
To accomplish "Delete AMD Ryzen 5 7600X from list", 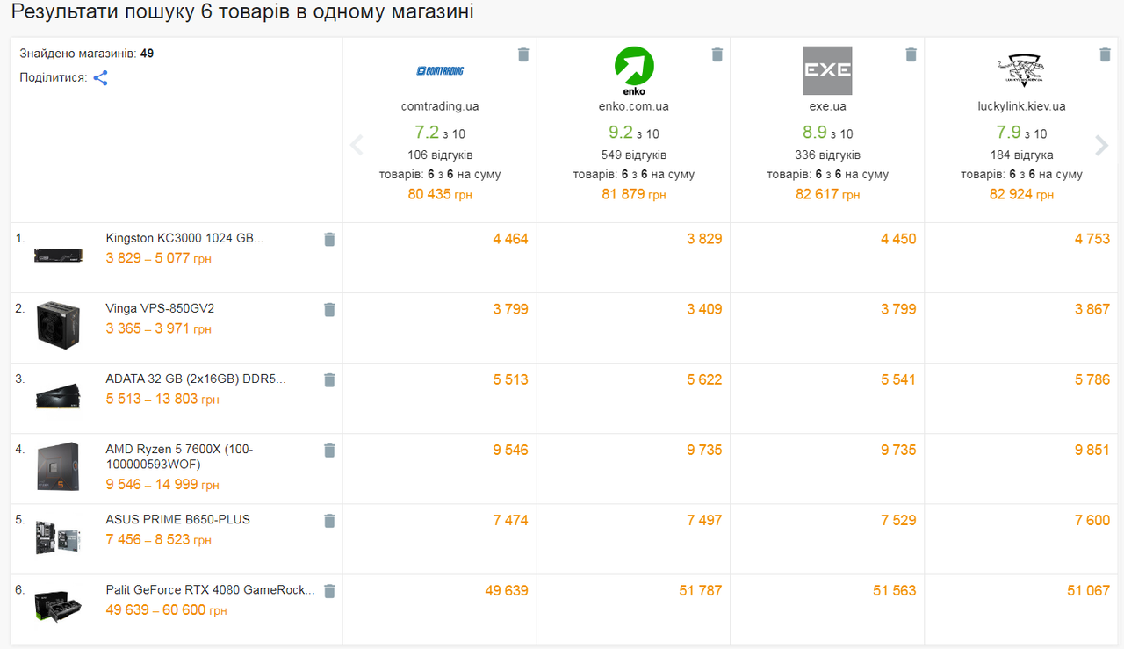I will click(x=329, y=450).
